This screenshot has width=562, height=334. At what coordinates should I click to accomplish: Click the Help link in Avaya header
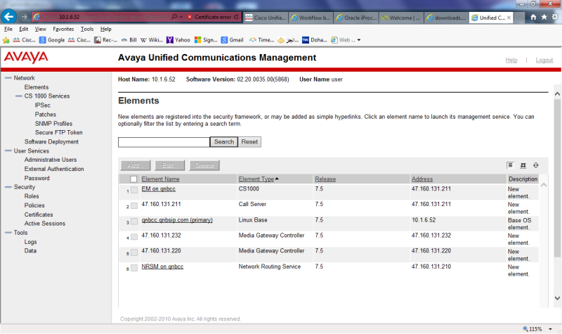tap(511, 60)
